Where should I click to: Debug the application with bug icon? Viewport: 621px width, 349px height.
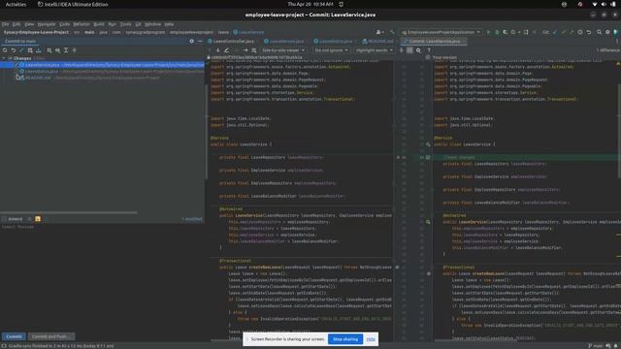(x=497, y=32)
